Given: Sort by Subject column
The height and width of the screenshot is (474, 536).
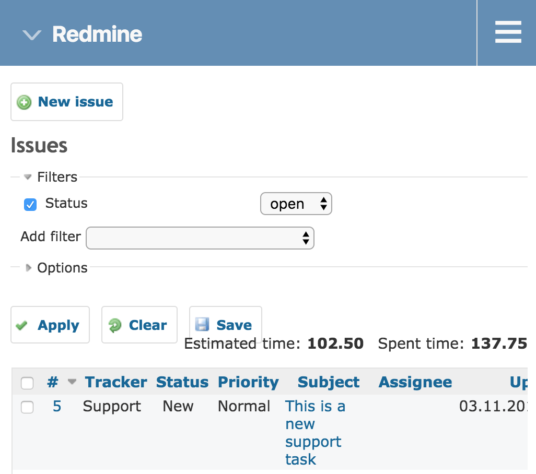Looking at the screenshot, I should pos(329,382).
